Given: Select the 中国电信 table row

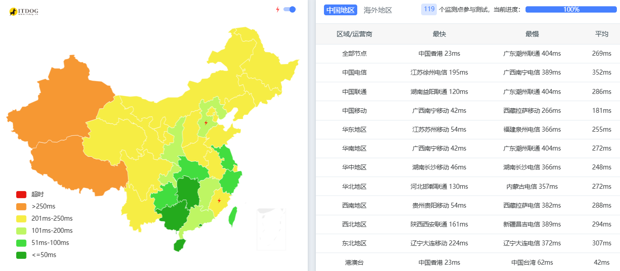Looking at the screenshot, I should click(467, 72).
